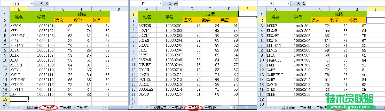
Task: Select column F header in the F1 window
Action: (x=248, y=9)
